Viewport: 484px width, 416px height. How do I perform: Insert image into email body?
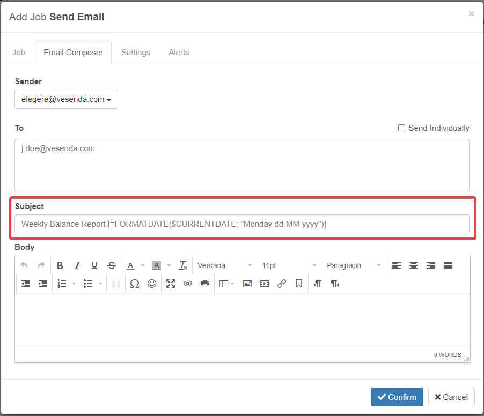pos(247,284)
